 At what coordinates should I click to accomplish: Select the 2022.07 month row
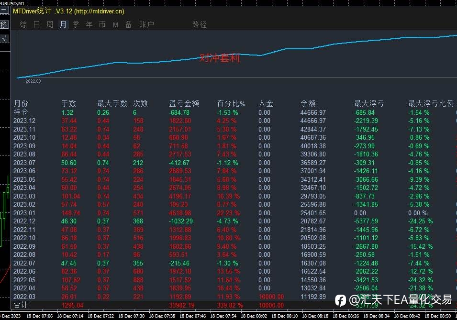coord(24,263)
